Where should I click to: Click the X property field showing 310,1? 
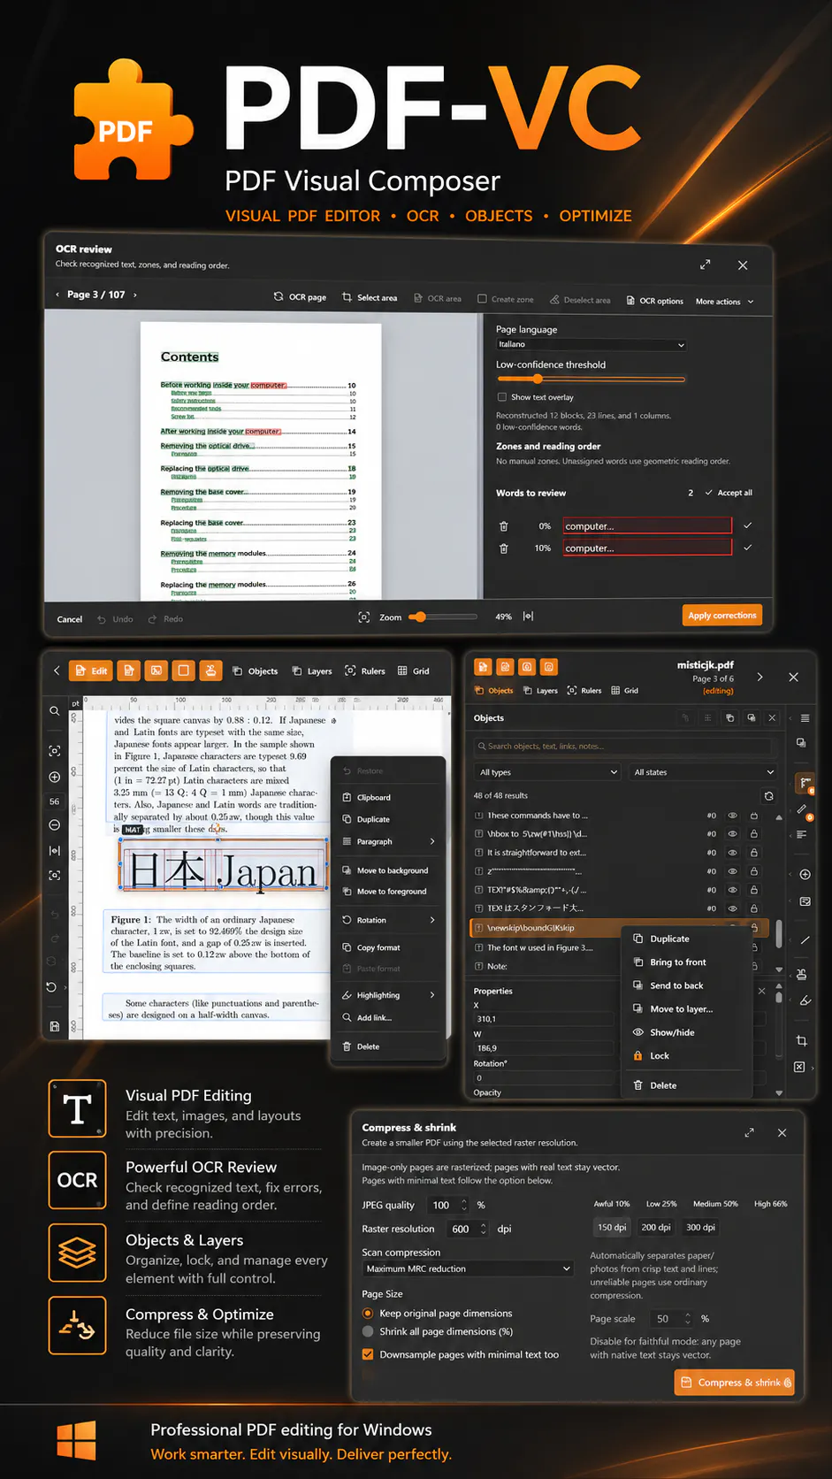pos(542,1019)
